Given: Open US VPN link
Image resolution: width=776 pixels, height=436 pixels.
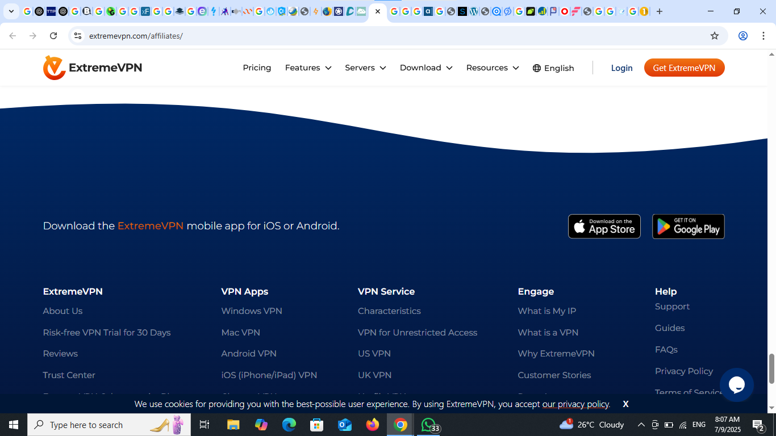Looking at the screenshot, I should click(x=374, y=354).
